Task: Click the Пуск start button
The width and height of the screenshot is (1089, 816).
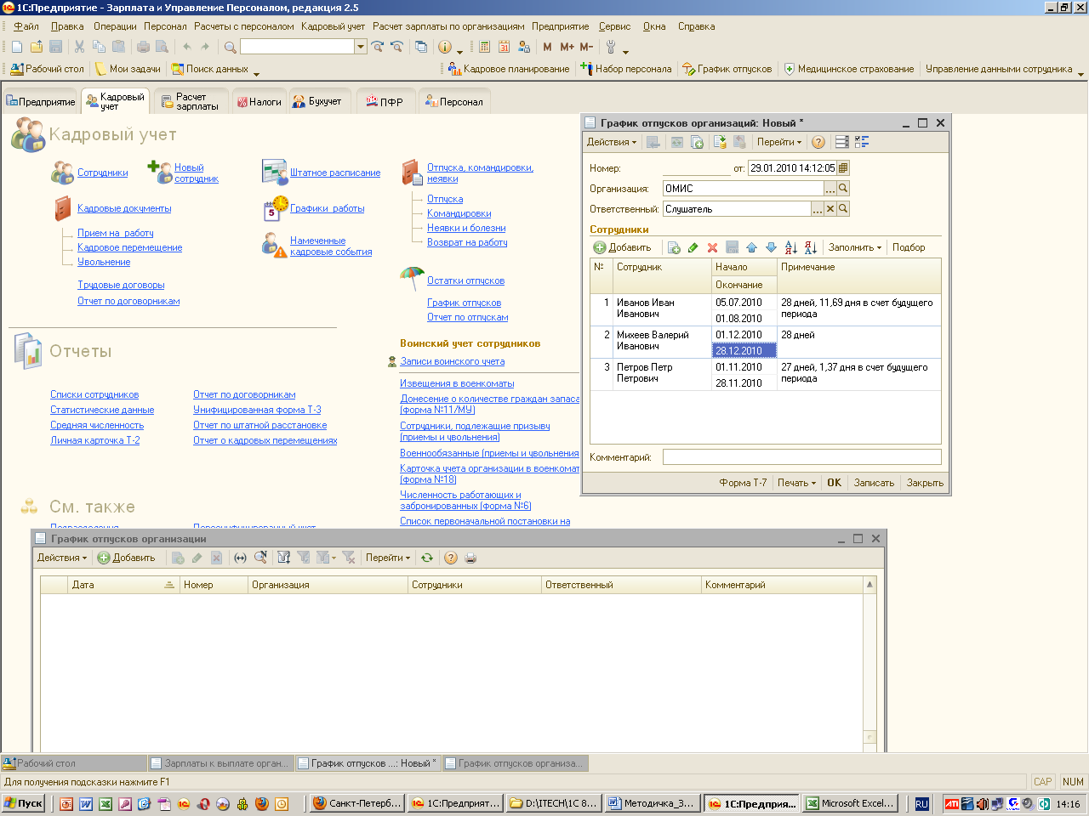Action: tap(23, 803)
